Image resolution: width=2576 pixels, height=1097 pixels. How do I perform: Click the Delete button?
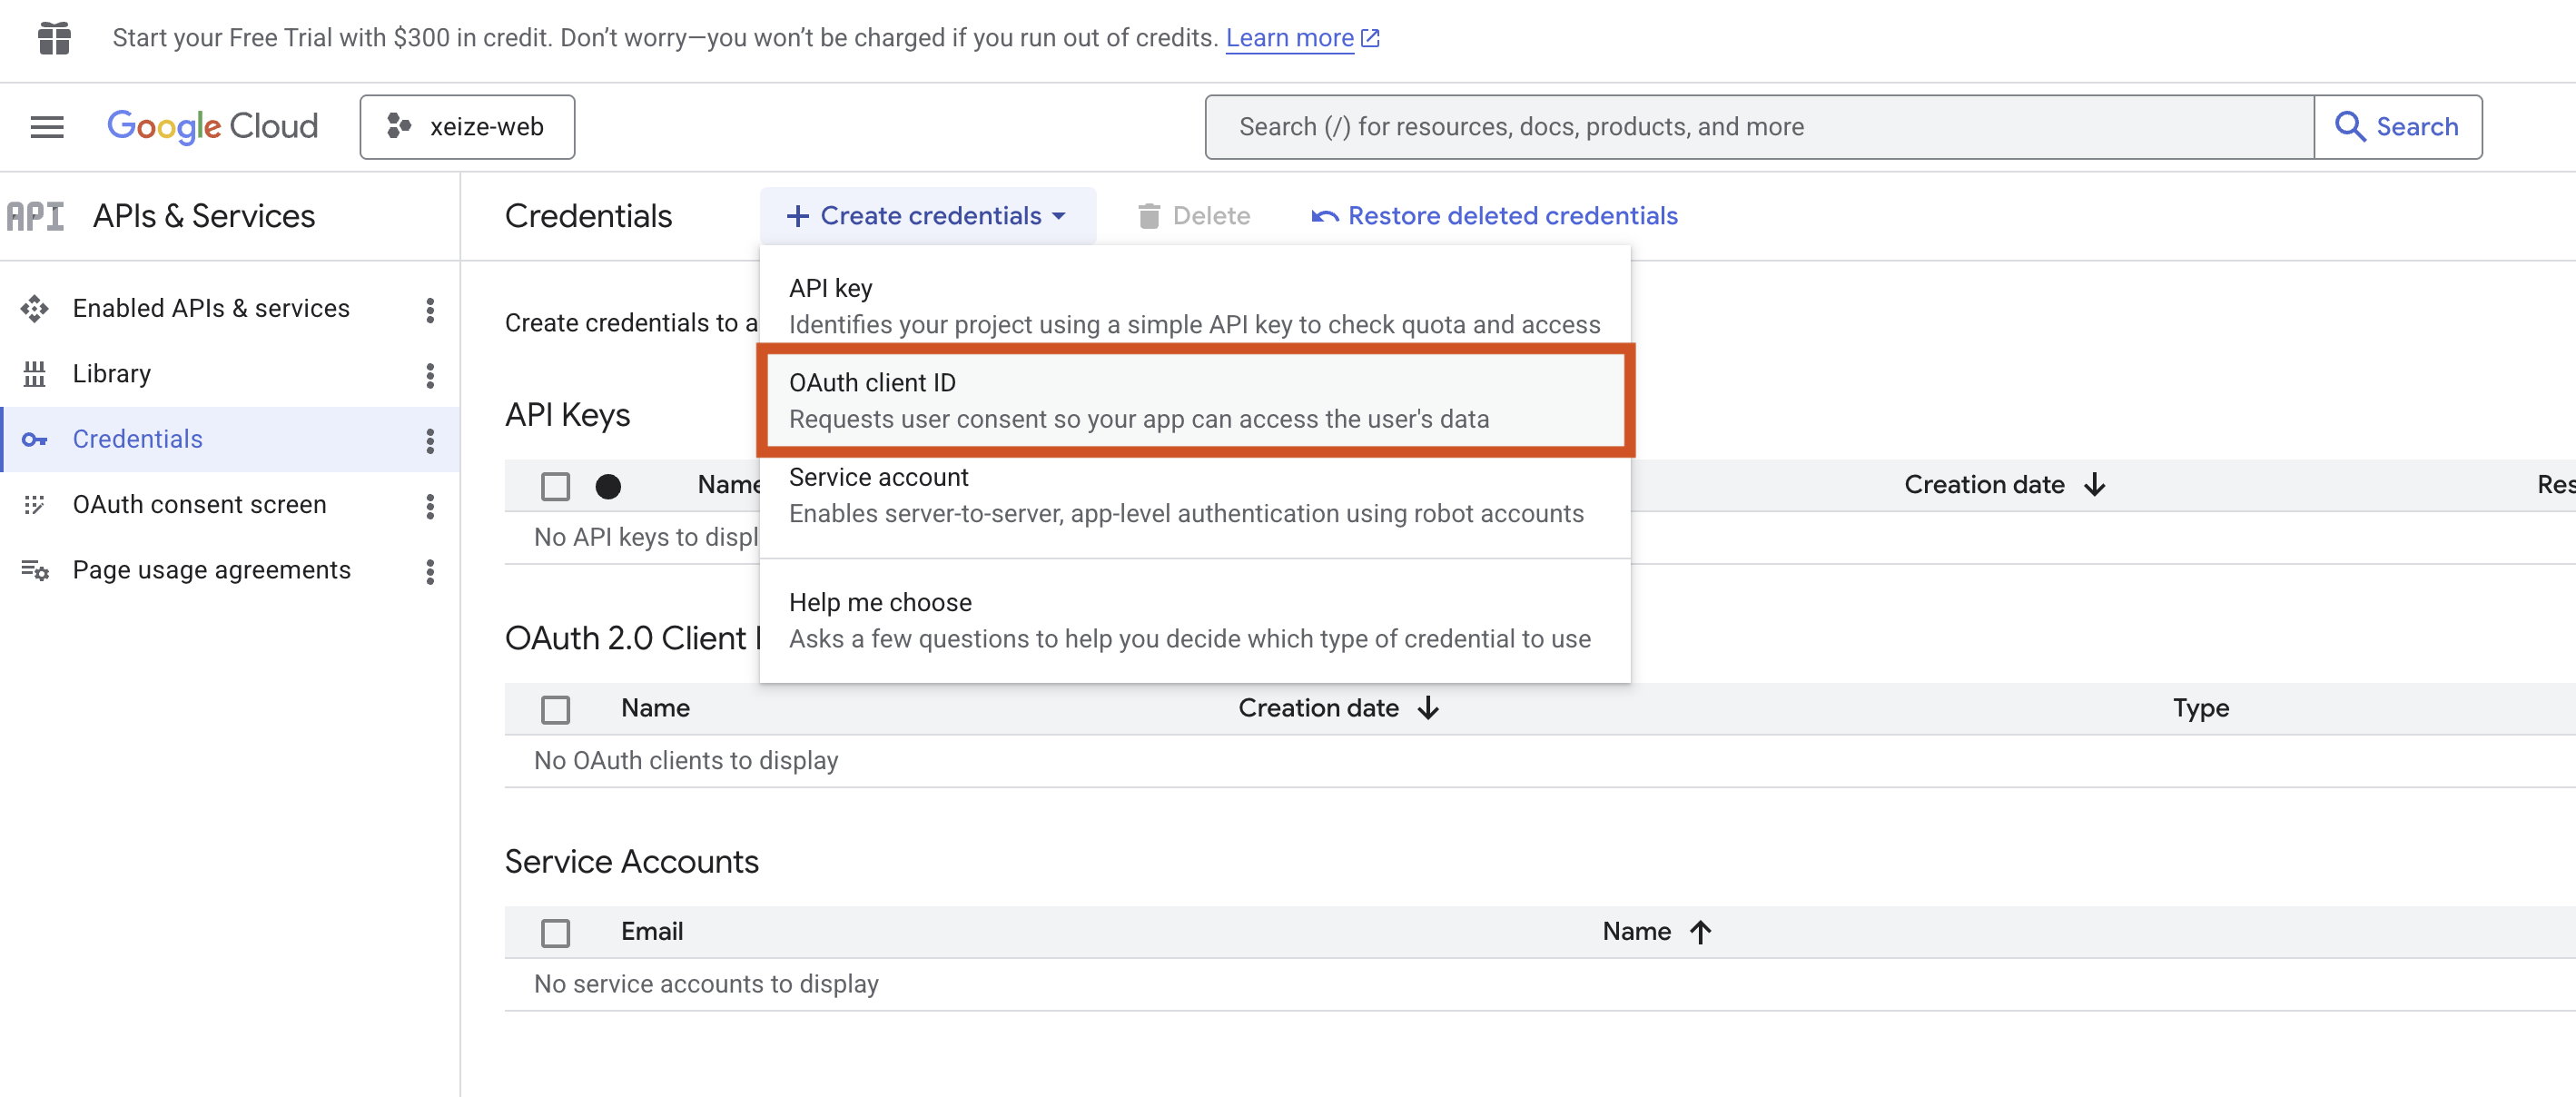pyautogui.click(x=1194, y=216)
